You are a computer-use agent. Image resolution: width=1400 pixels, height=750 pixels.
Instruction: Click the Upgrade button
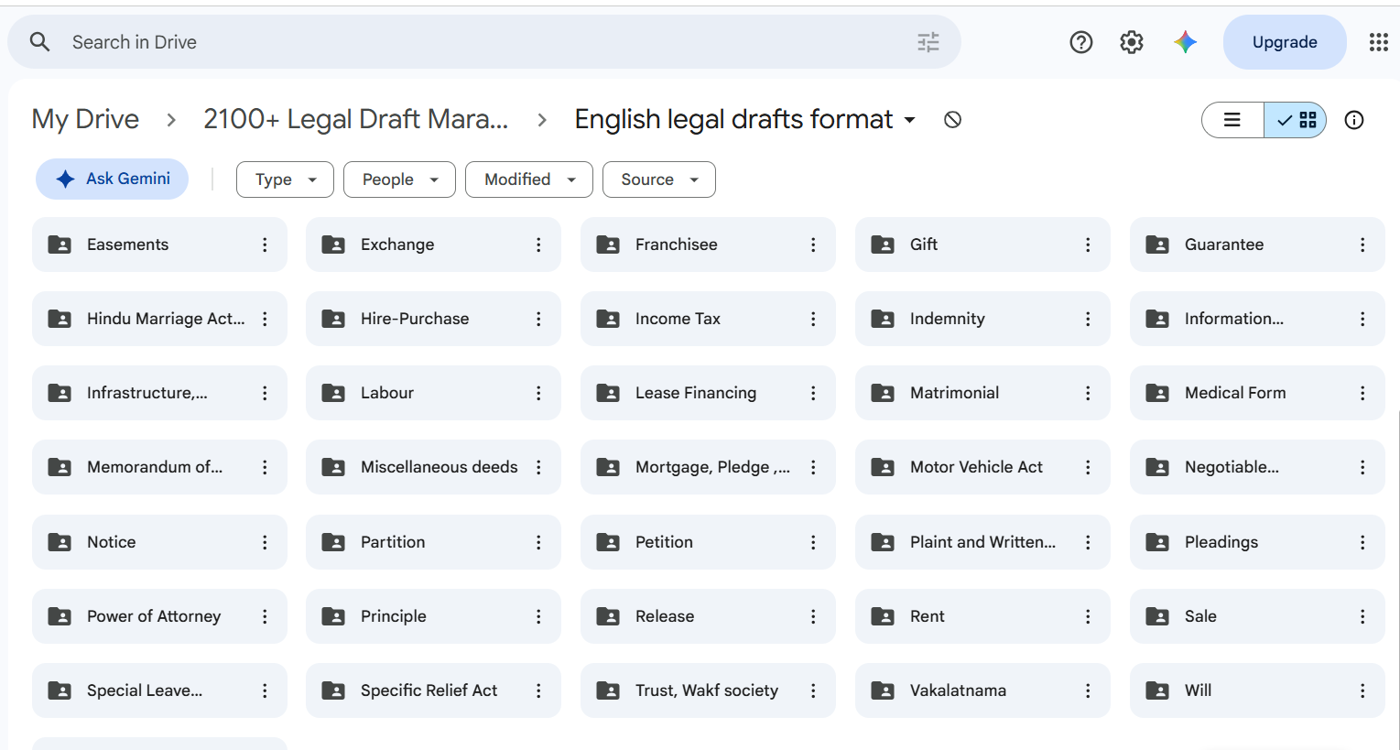[1285, 42]
